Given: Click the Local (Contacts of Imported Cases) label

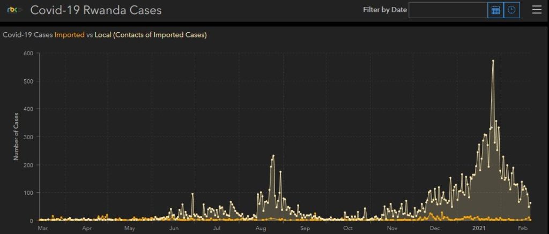Looking at the screenshot, I should (x=151, y=35).
